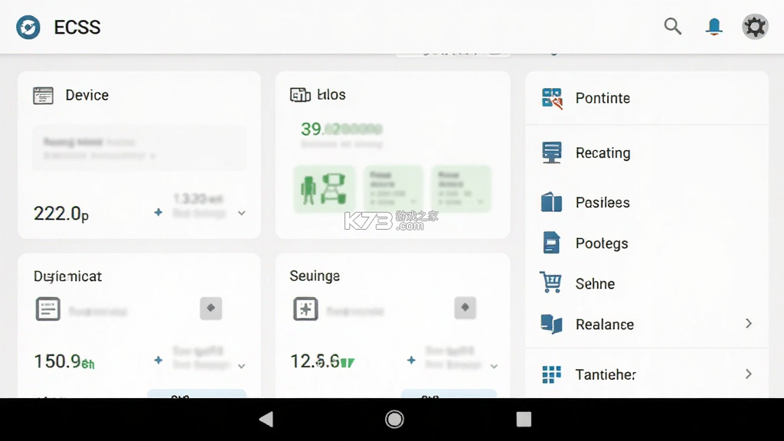Click the Dugiemicat card document icon

[x=48, y=309]
